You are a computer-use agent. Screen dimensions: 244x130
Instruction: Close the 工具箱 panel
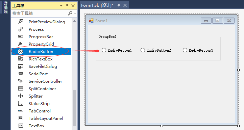[x=73, y=6]
